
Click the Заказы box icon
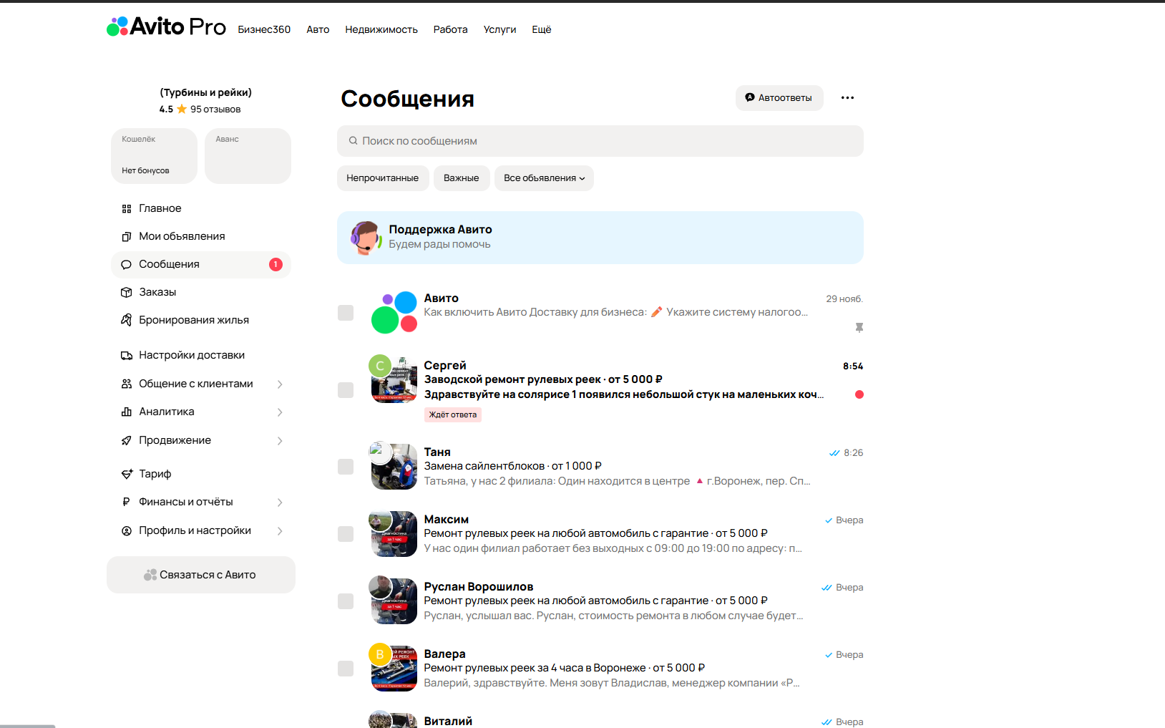click(x=127, y=292)
